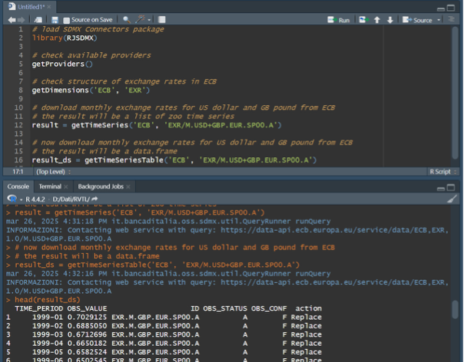Select the Console tab
464x362 pixels.
[18, 186]
